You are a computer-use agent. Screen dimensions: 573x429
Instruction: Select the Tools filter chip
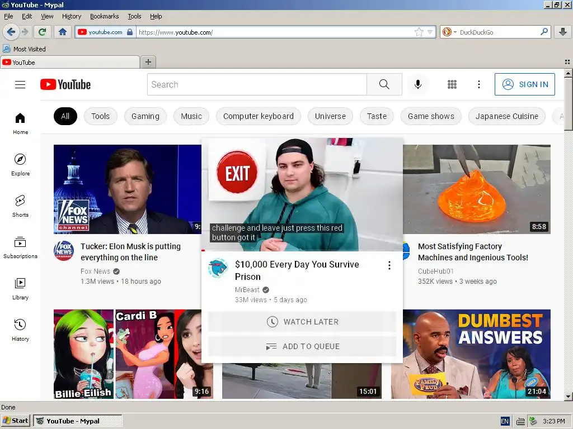coord(101,116)
